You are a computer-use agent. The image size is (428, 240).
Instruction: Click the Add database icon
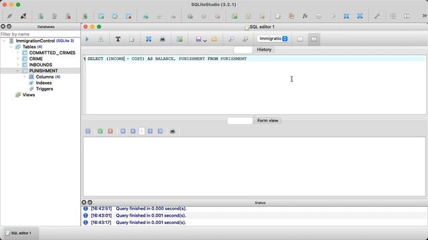(x=41, y=16)
